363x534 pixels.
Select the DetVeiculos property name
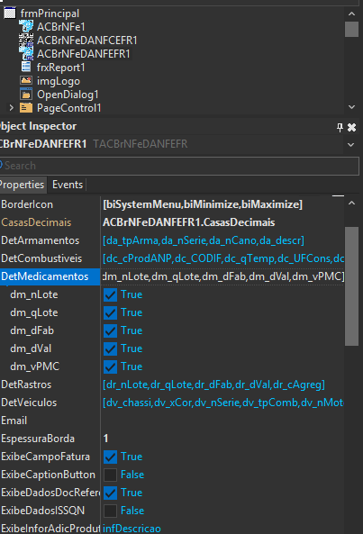(29, 403)
